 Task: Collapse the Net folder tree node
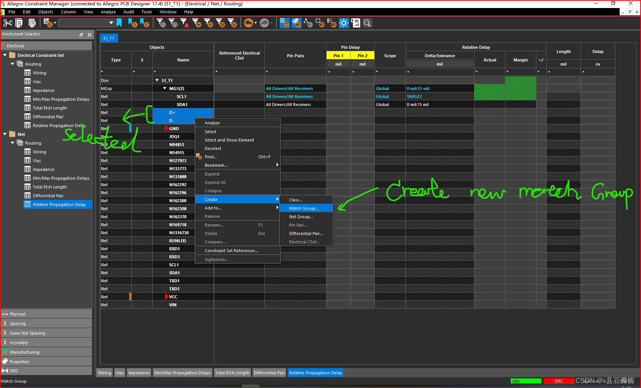(x=5, y=134)
